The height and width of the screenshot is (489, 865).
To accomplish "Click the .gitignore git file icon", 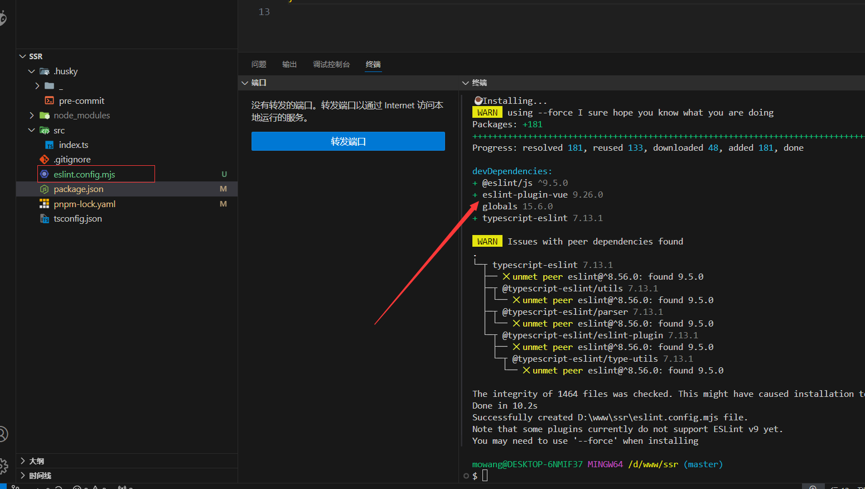I will click(x=45, y=160).
